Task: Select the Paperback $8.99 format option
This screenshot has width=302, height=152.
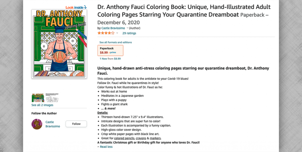Action: pos(110,50)
